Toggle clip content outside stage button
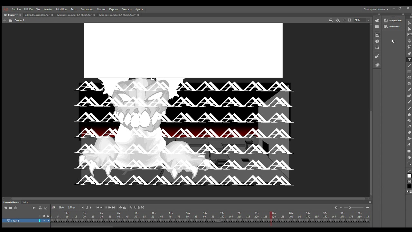This screenshot has height=232, width=412. pyautogui.click(x=350, y=20)
